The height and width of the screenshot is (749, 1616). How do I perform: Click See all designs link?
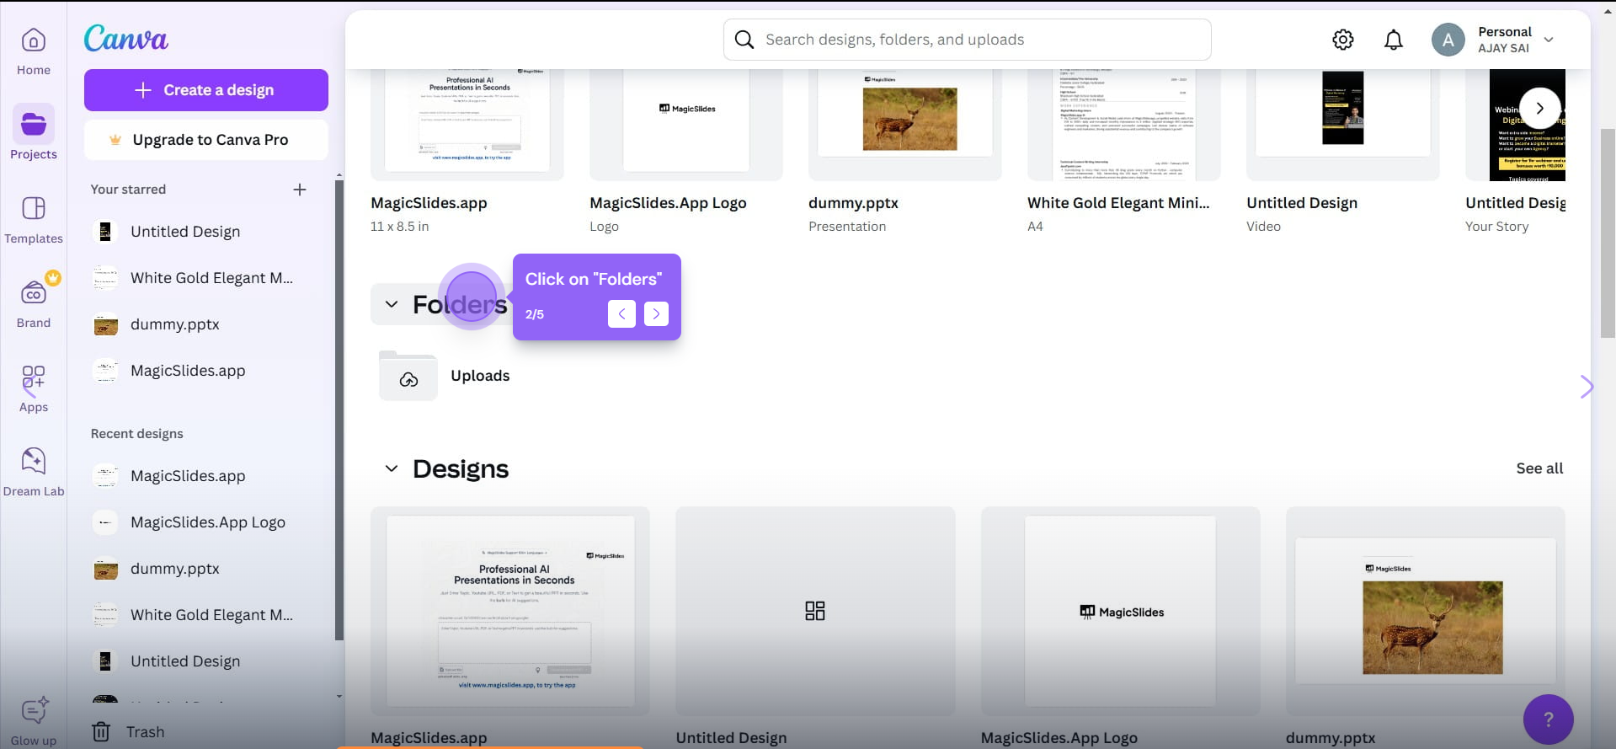pyautogui.click(x=1539, y=468)
